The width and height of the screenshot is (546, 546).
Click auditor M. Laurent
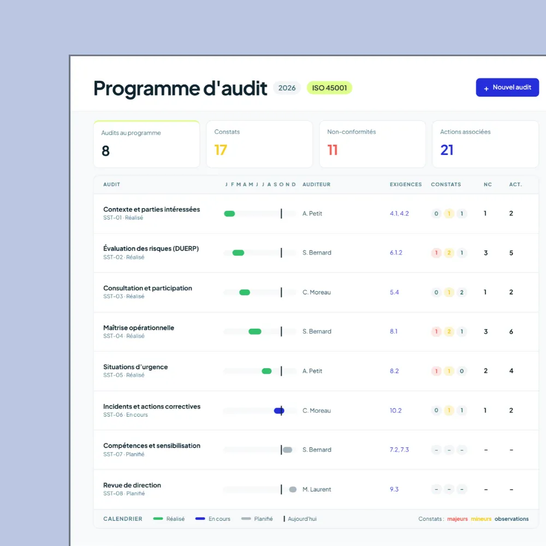pyautogui.click(x=317, y=489)
